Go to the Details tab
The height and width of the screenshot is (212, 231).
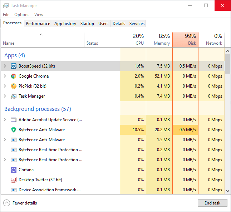pos(119,24)
